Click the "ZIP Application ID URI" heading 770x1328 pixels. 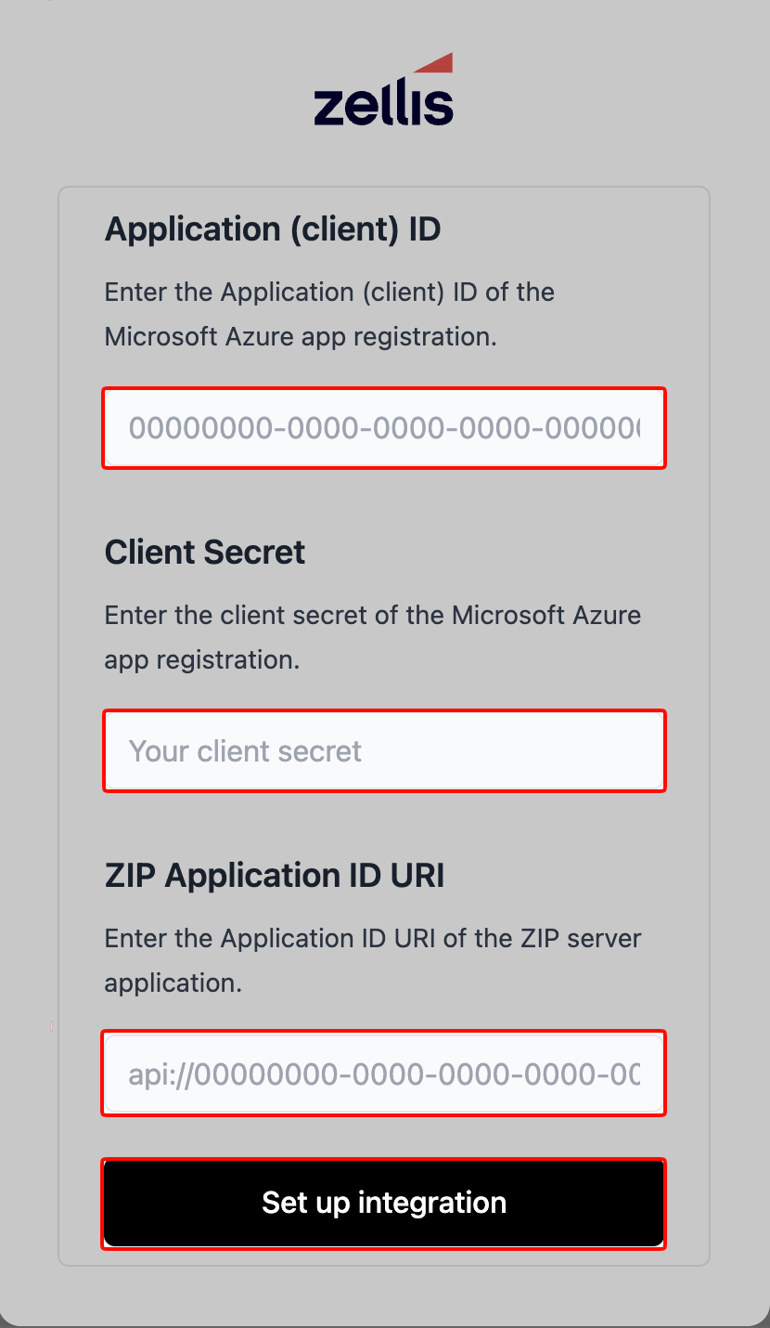pyautogui.click(x=275, y=875)
